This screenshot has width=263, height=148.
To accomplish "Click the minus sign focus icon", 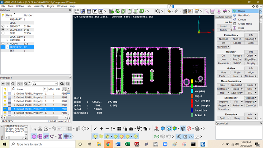I will tap(107, 129).
